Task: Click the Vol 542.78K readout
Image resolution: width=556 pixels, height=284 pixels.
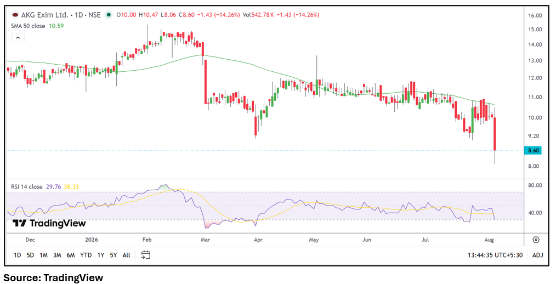Action: pos(258,15)
